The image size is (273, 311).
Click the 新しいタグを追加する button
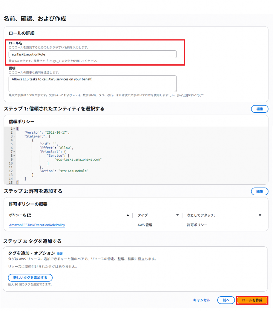click(30, 278)
